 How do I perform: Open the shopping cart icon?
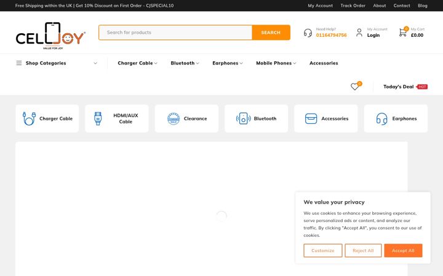(x=402, y=33)
